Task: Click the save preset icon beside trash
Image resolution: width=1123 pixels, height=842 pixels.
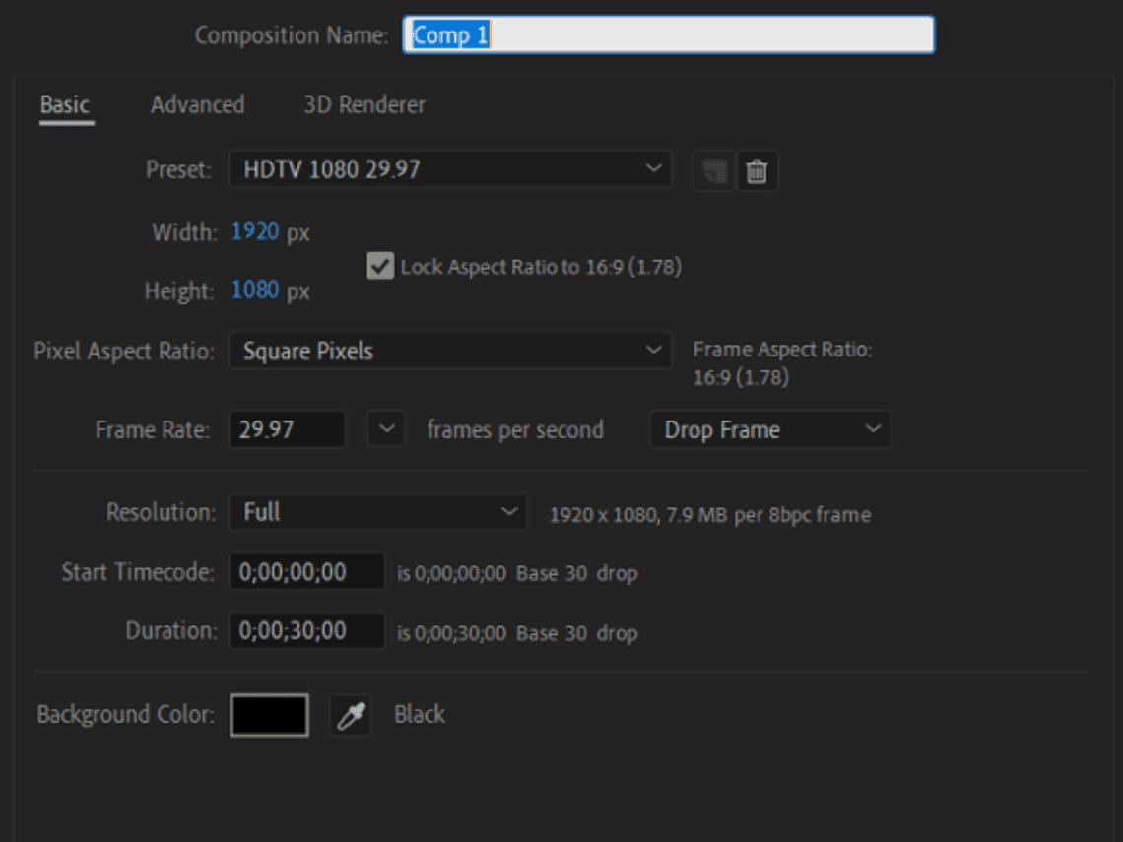Action: [714, 171]
